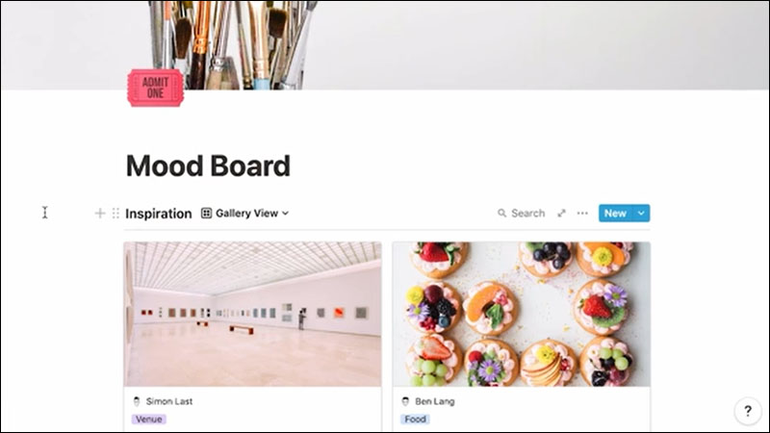The image size is (770, 433).
Task: Click the purple Venue tag
Action: [149, 419]
